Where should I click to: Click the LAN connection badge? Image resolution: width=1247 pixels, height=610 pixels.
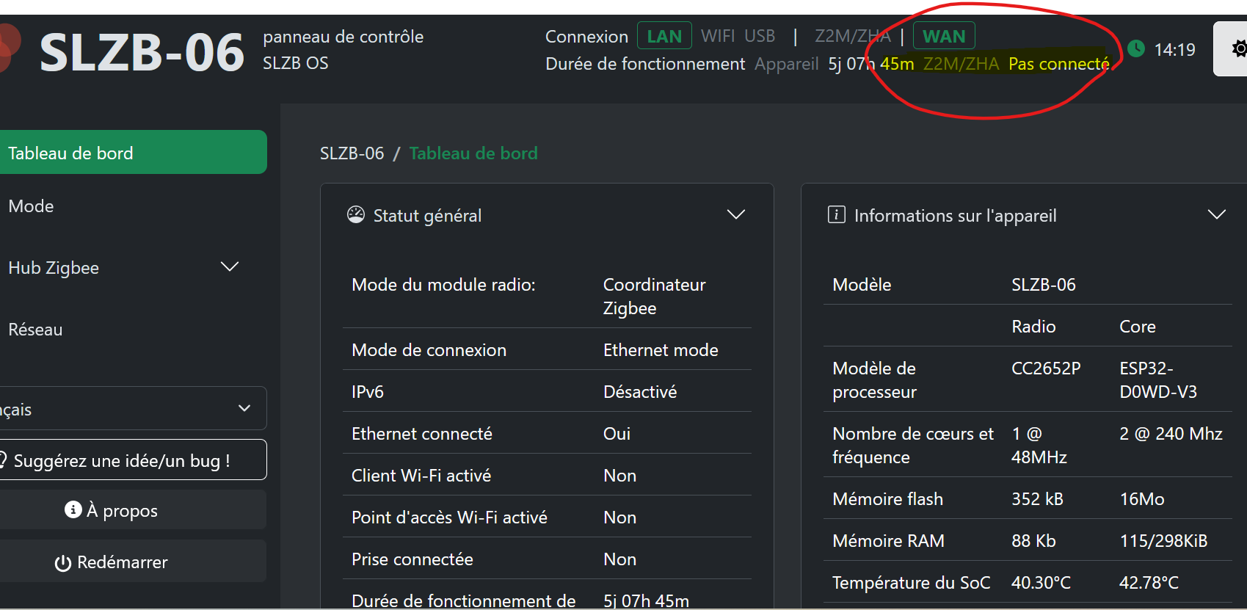click(664, 36)
